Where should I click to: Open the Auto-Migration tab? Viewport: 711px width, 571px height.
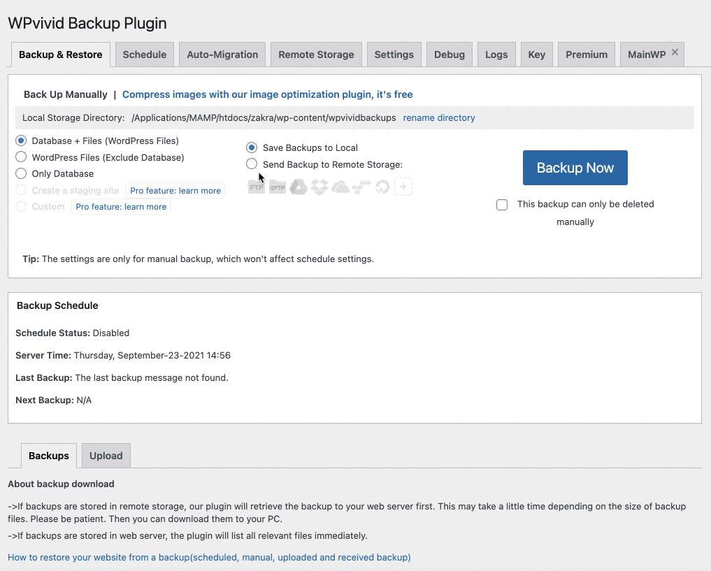(222, 55)
